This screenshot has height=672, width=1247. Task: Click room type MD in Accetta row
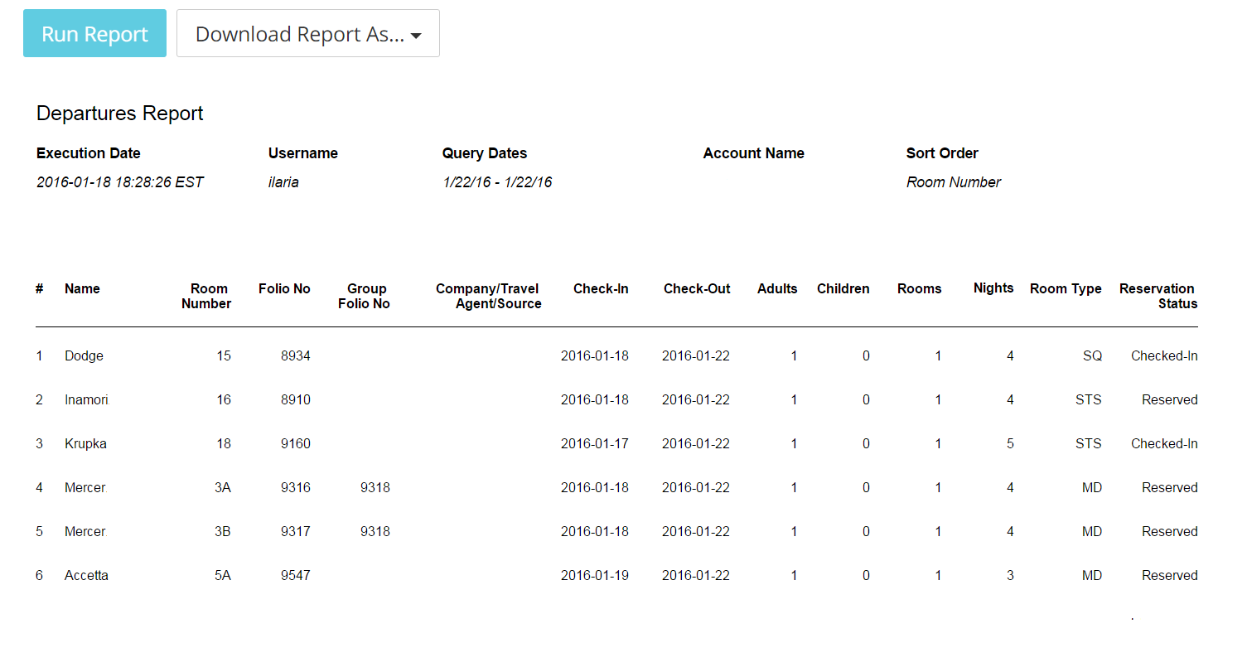coord(1092,576)
